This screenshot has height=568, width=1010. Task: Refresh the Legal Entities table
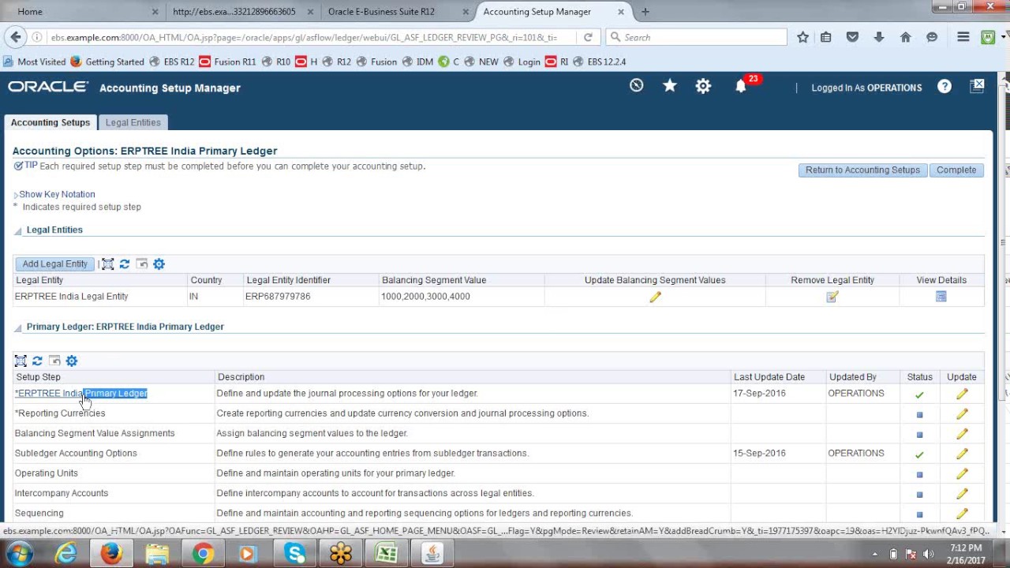(125, 264)
